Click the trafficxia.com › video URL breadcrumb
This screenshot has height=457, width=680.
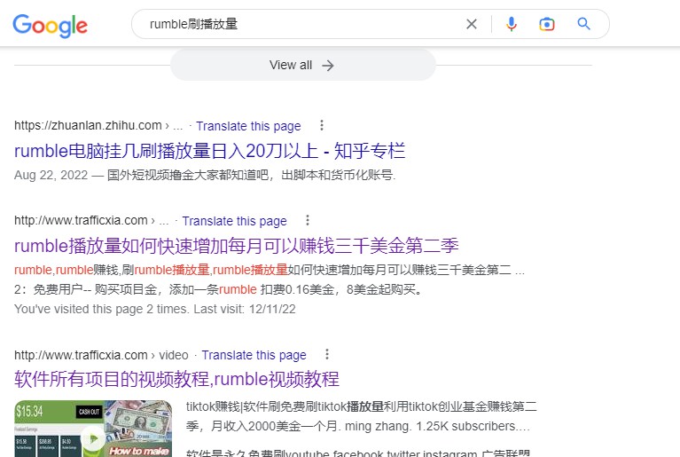(101, 355)
